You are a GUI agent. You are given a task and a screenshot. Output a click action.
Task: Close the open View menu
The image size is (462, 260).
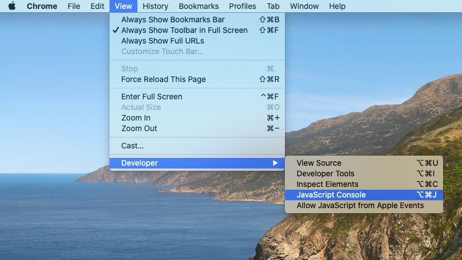click(123, 6)
